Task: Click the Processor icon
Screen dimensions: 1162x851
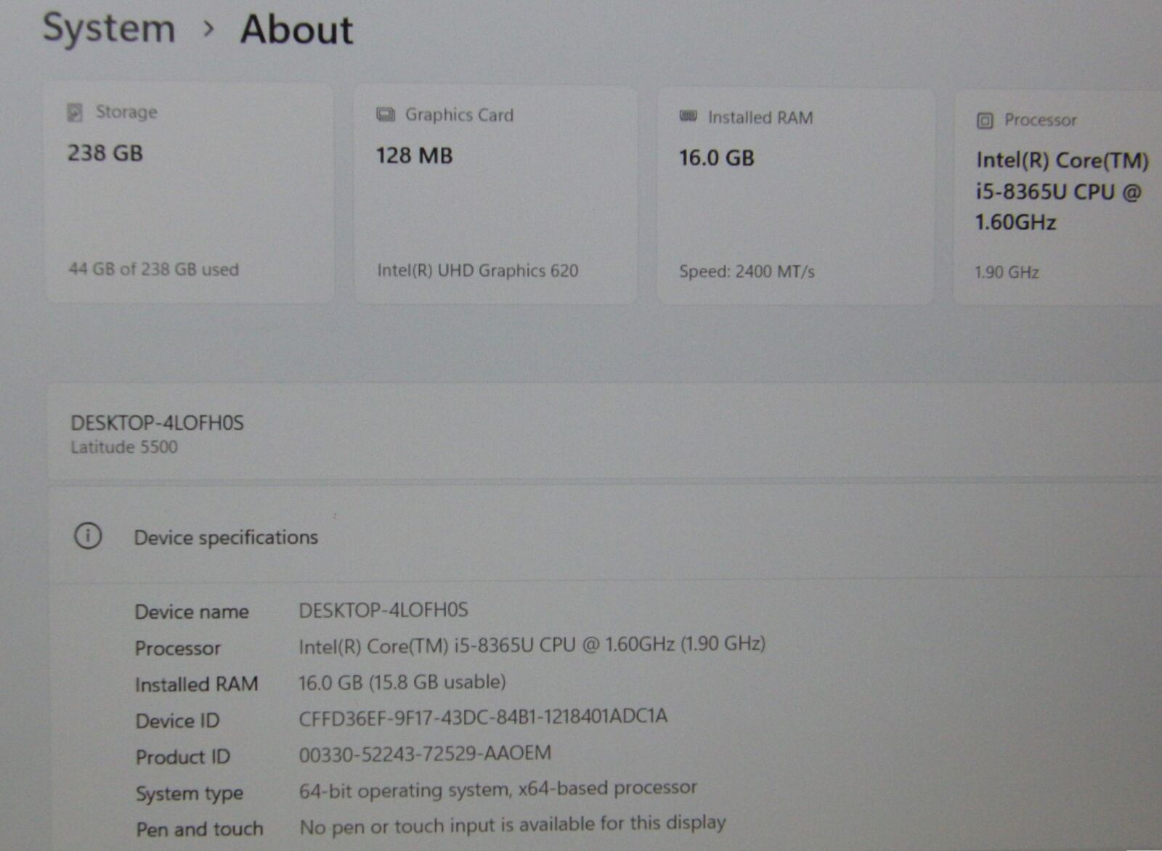Action: pos(985,121)
